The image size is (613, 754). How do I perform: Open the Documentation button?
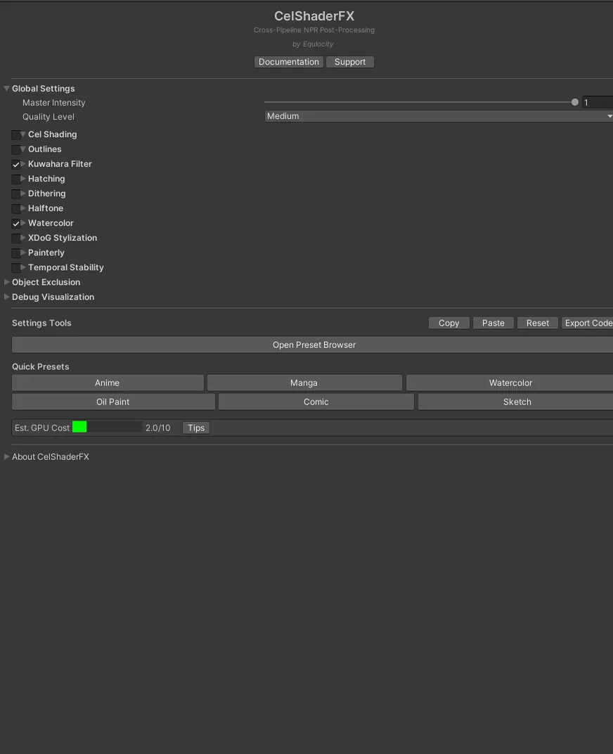click(x=288, y=62)
